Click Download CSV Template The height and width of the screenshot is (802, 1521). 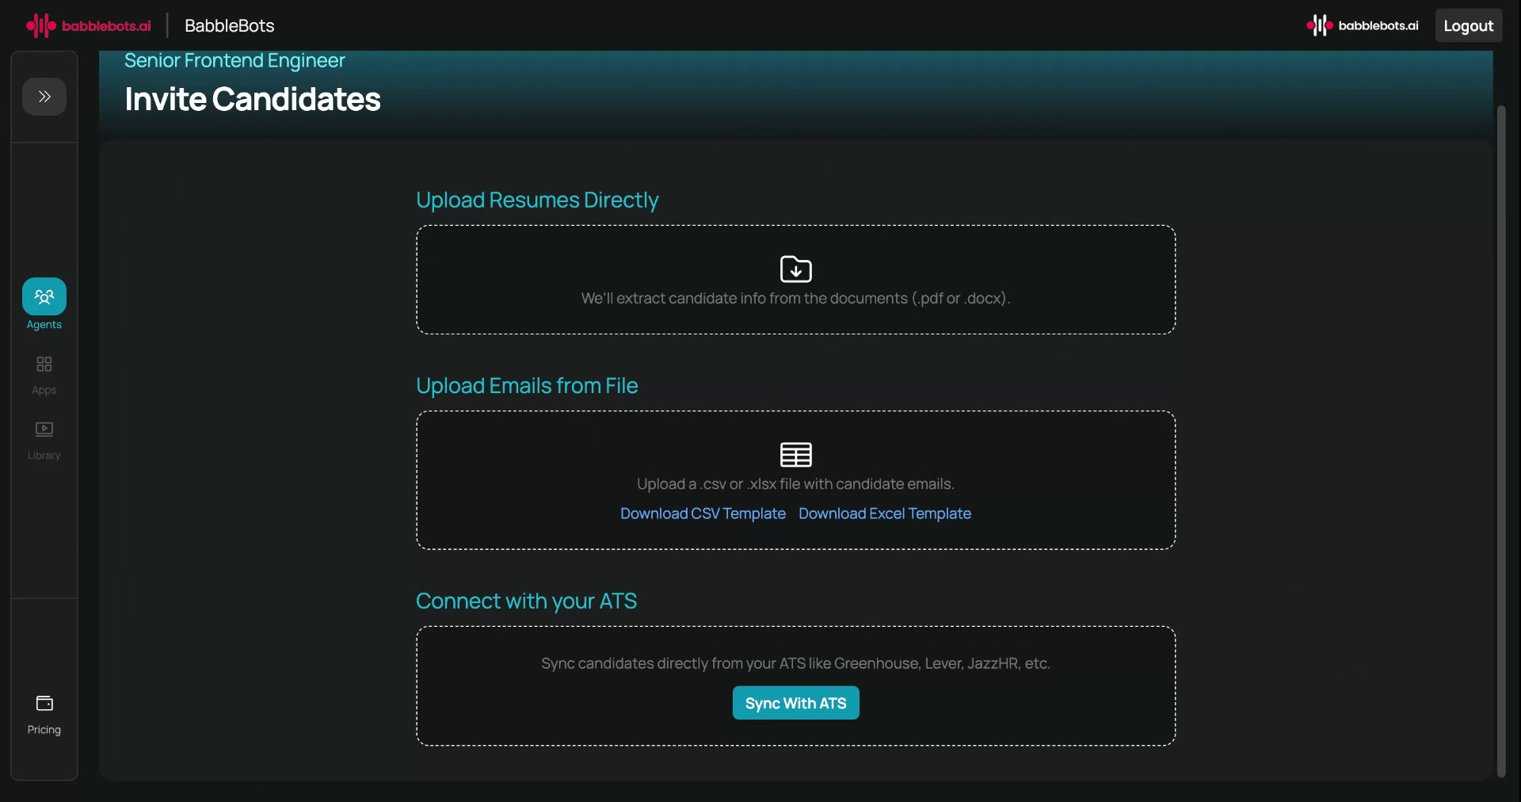point(702,514)
